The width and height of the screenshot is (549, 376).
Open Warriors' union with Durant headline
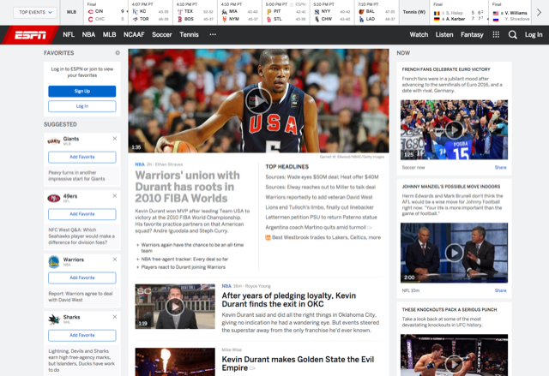[188, 187]
